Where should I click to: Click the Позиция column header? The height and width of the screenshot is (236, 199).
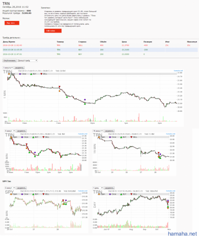148,42
